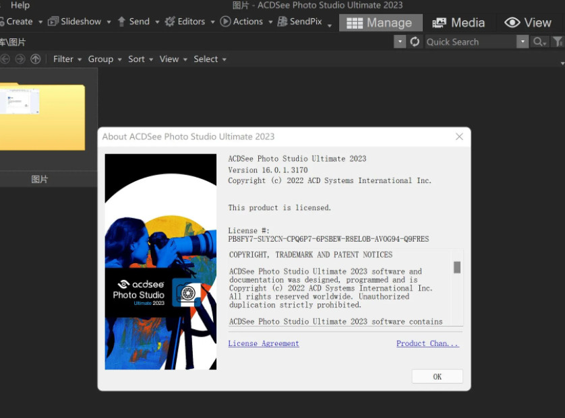Switch to View mode
This screenshot has height=418, width=565.
click(x=528, y=23)
